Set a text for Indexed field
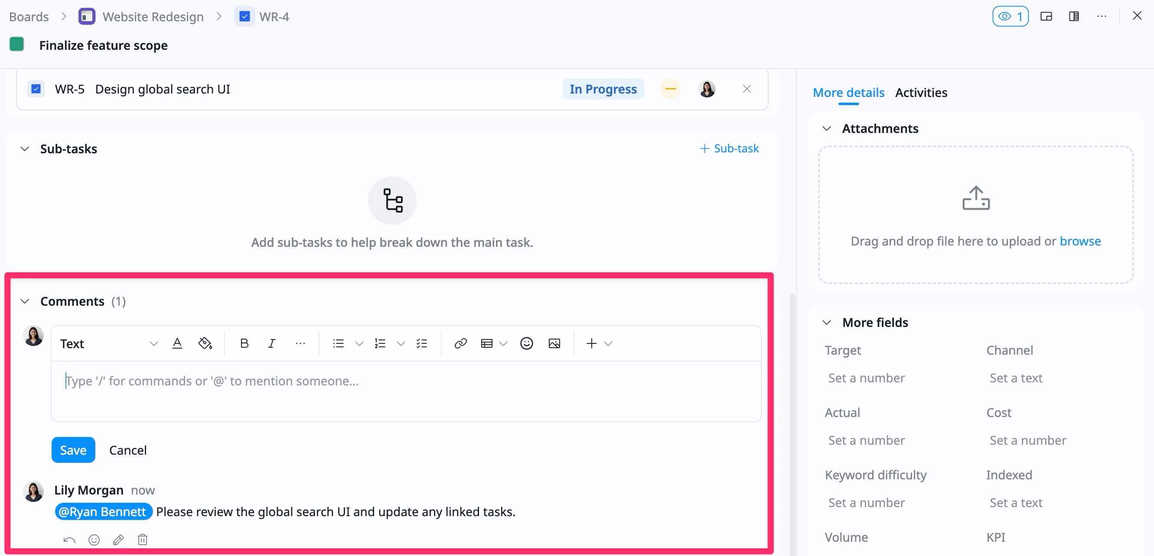This screenshot has height=556, width=1154. coord(1016,503)
